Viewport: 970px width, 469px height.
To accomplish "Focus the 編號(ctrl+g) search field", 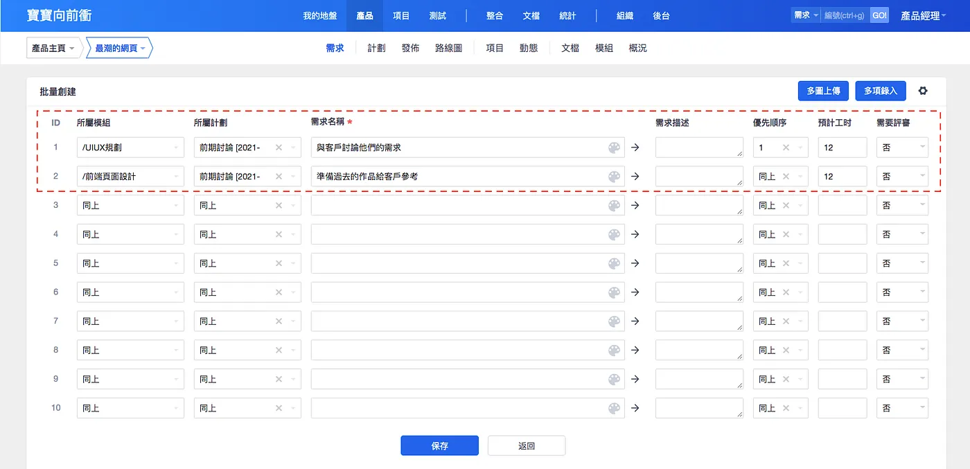I will (845, 15).
